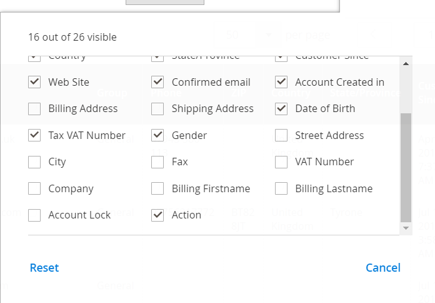This screenshot has height=303, width=435.
Task: Toggle off the Tax VAT Number column
Action: (34, 135)
